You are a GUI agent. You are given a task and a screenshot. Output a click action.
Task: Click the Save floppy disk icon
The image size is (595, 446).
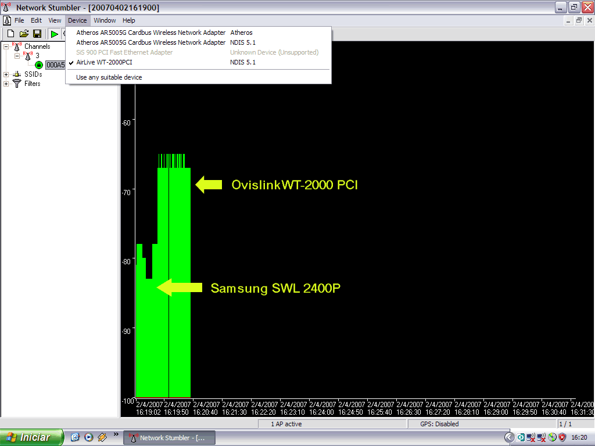(x=37, y=34)
